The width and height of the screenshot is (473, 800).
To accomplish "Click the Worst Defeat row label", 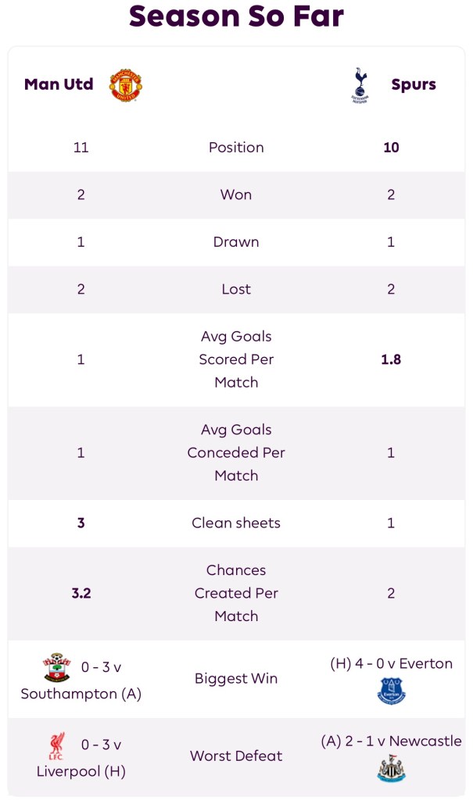I will click(236, 755).
